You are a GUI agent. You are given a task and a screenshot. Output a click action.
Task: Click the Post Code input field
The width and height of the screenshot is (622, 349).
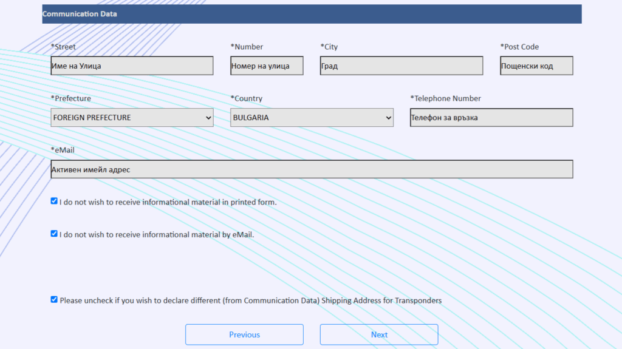point(536,66)
